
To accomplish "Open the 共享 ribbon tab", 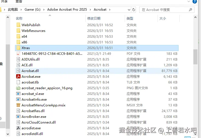I will tap(4, 1).
